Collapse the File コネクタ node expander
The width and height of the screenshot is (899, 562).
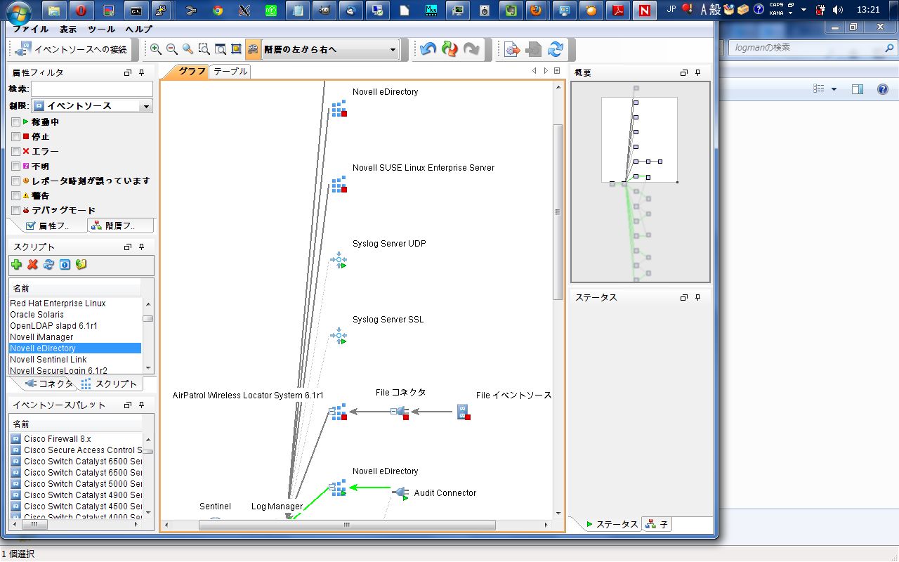(x=395, y=412)
